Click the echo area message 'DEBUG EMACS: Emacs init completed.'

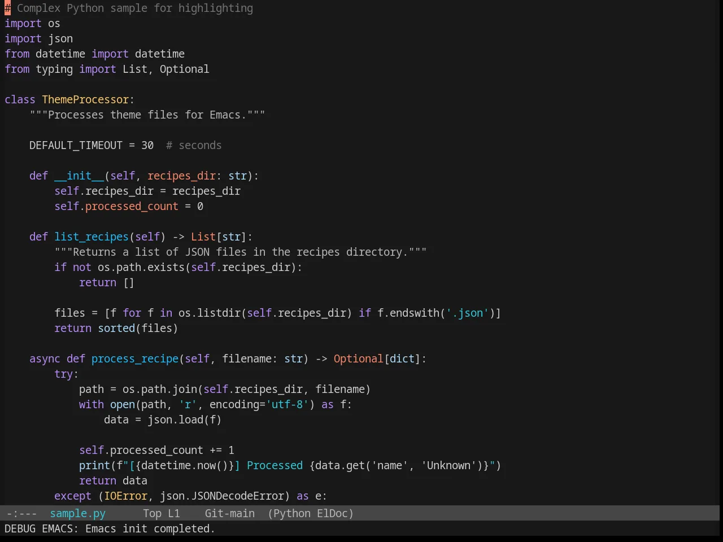110,528
